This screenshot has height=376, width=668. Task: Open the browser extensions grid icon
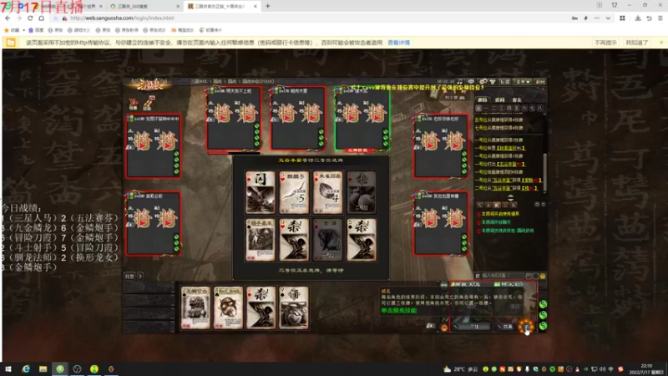[x=622, y=18]
